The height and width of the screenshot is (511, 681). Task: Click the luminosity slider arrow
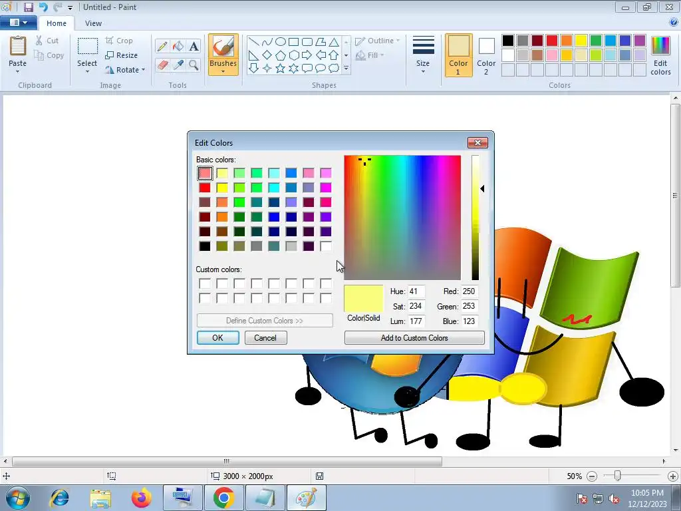click(x=482, y=188)
